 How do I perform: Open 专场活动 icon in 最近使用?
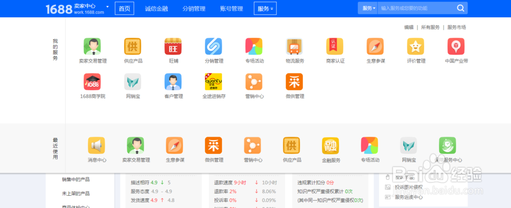click(x=369, y=145)
